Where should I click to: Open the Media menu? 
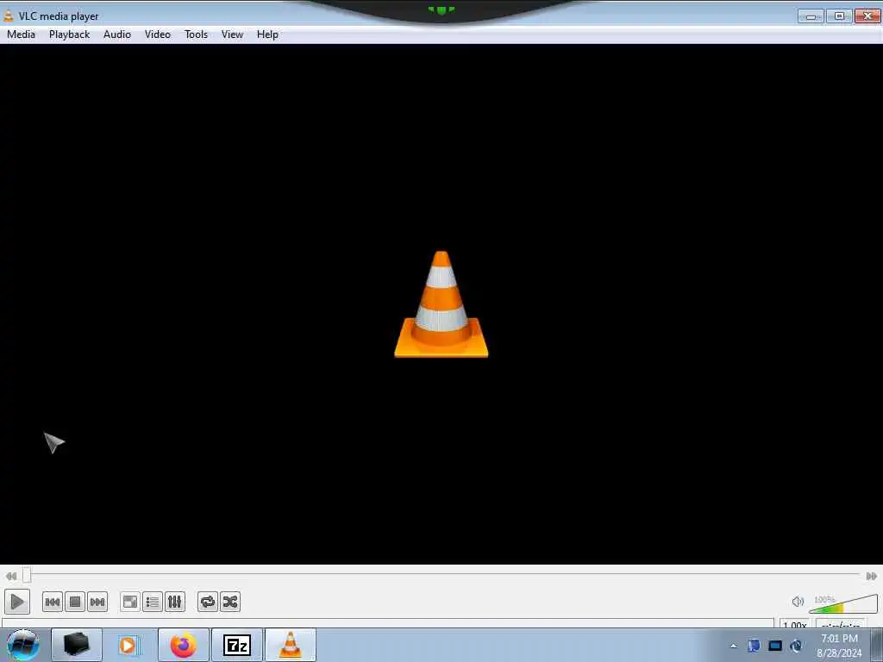[22, 34]
